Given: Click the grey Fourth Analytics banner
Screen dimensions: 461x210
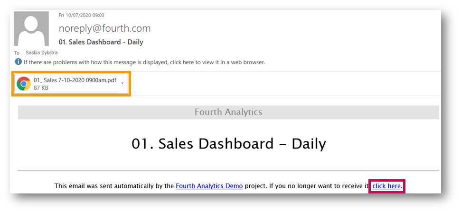Looking at the screenshot, I should (x=228, y=112).
